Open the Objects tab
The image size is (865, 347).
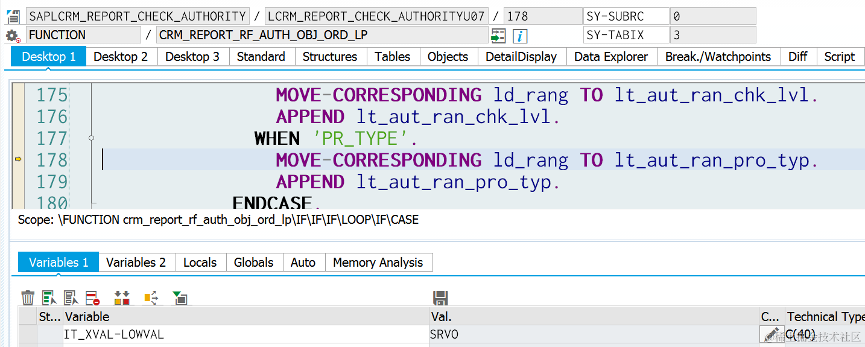[x=448, y=57]
